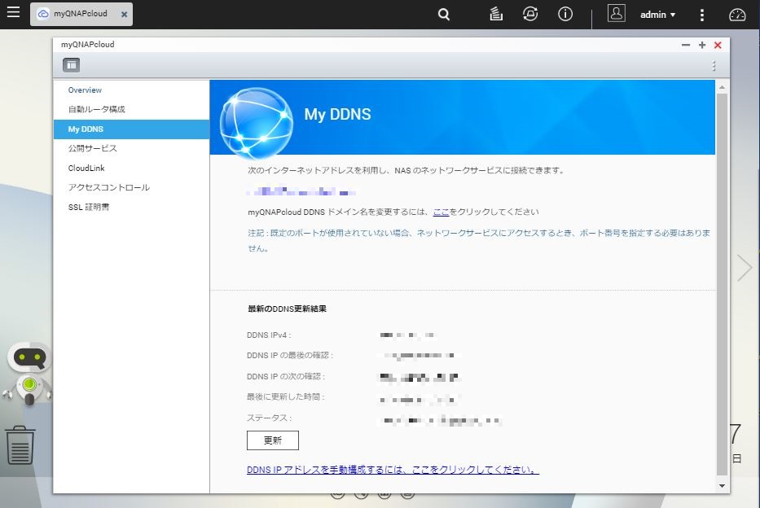This screenshot has width=760, height=508.
Task: Select 公開サービス in the sidebar
Action: (x=131, y=149)
